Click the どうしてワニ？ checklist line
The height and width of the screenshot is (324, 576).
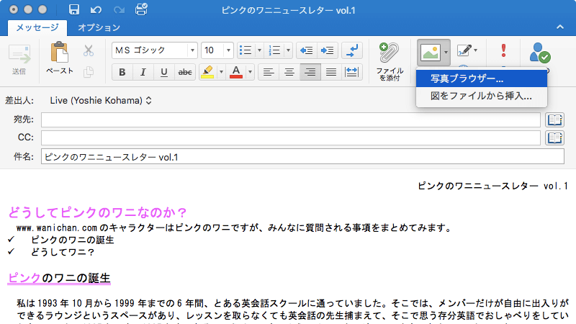point(63,252)
